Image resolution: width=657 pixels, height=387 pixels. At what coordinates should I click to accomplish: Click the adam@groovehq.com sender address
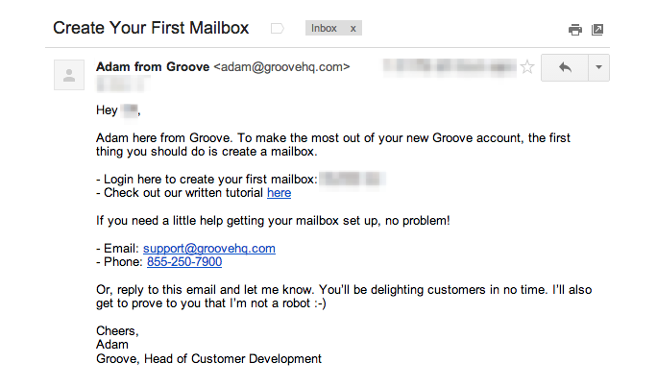pos(281,67)
